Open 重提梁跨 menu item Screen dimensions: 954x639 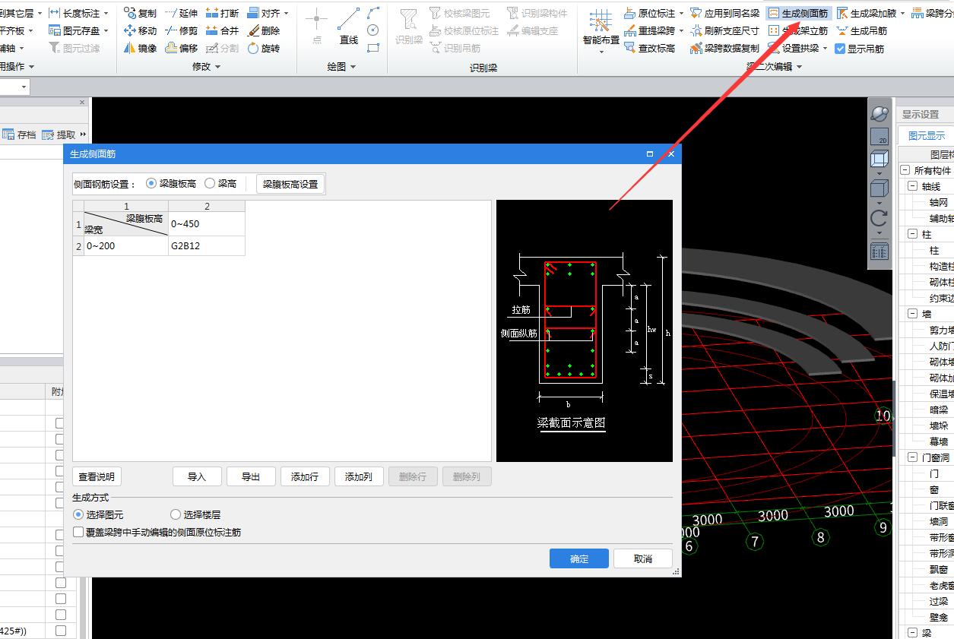tap(654, 30)
